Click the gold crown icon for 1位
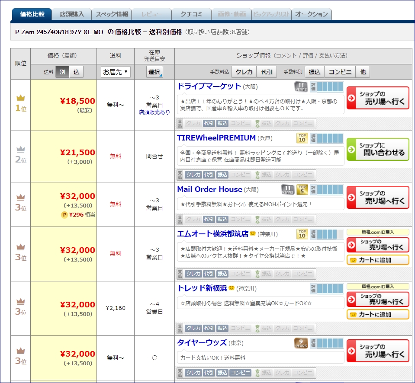This screenshot has width=415, height=383. (21, 98)
